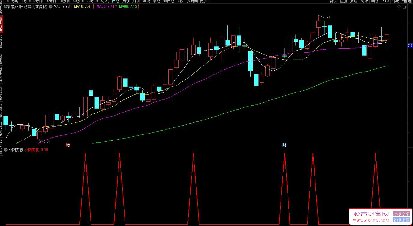Open the 统计 statistics button
The image size is (413, 226).
point(364,1)
